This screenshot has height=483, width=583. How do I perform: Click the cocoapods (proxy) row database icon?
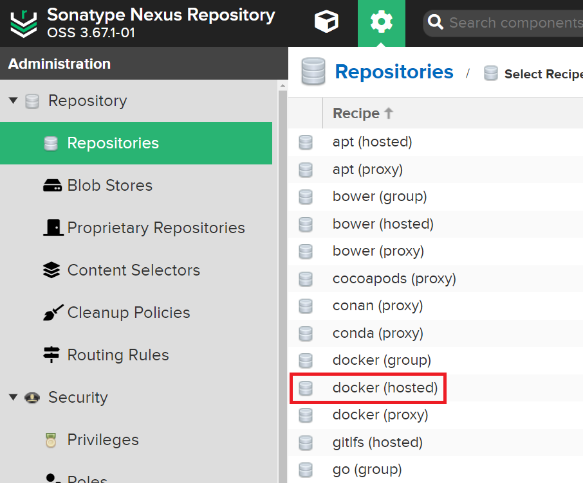click(x=306, y=279)
